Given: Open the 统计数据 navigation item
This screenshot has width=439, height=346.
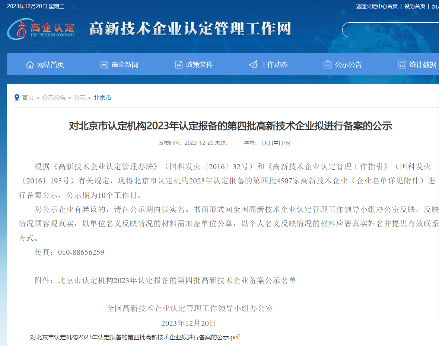Looking at the screenshot, I should coord(423,65).
